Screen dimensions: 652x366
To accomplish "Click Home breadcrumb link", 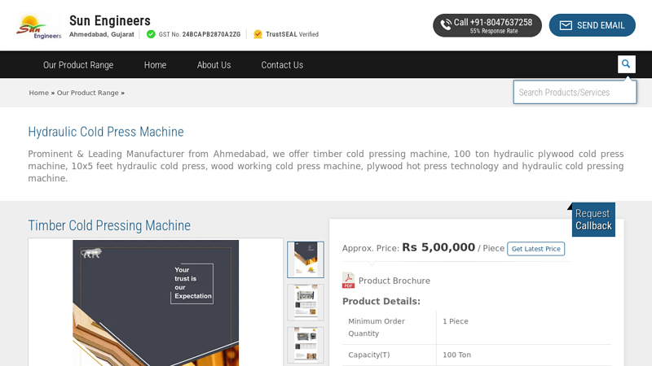I will coord(38,93).
